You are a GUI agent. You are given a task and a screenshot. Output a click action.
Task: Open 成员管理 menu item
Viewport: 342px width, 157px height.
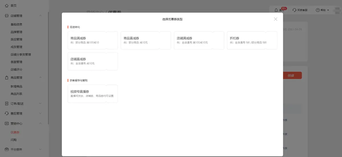pos(16,47)
